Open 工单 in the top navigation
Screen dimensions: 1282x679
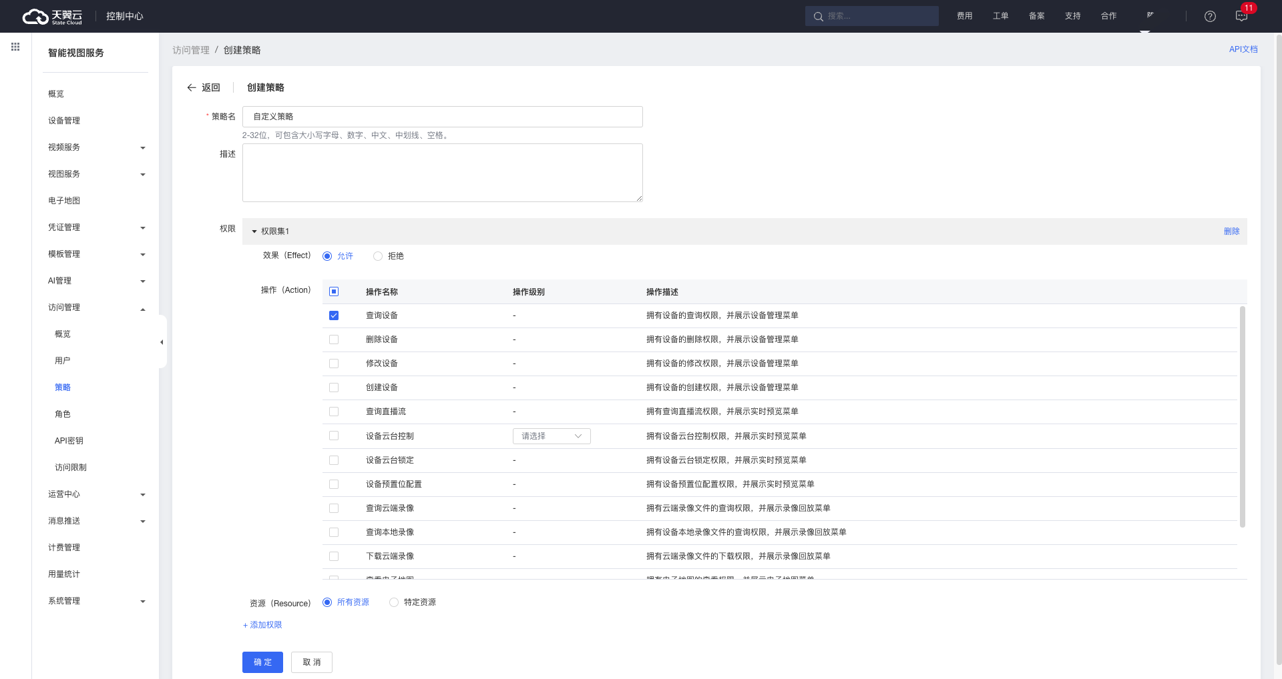click(1001, 16)
